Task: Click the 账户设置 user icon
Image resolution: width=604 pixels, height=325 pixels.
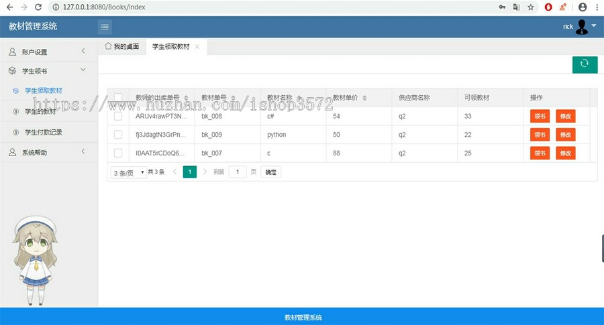Action: tap(12, 52)
